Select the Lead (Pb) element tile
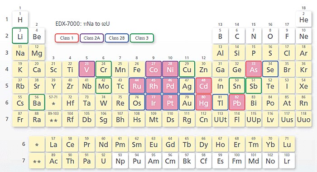 [x=237, y=102]
